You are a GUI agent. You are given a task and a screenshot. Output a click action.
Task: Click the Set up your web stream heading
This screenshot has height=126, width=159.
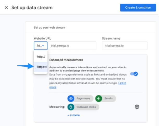coord(49,28)
